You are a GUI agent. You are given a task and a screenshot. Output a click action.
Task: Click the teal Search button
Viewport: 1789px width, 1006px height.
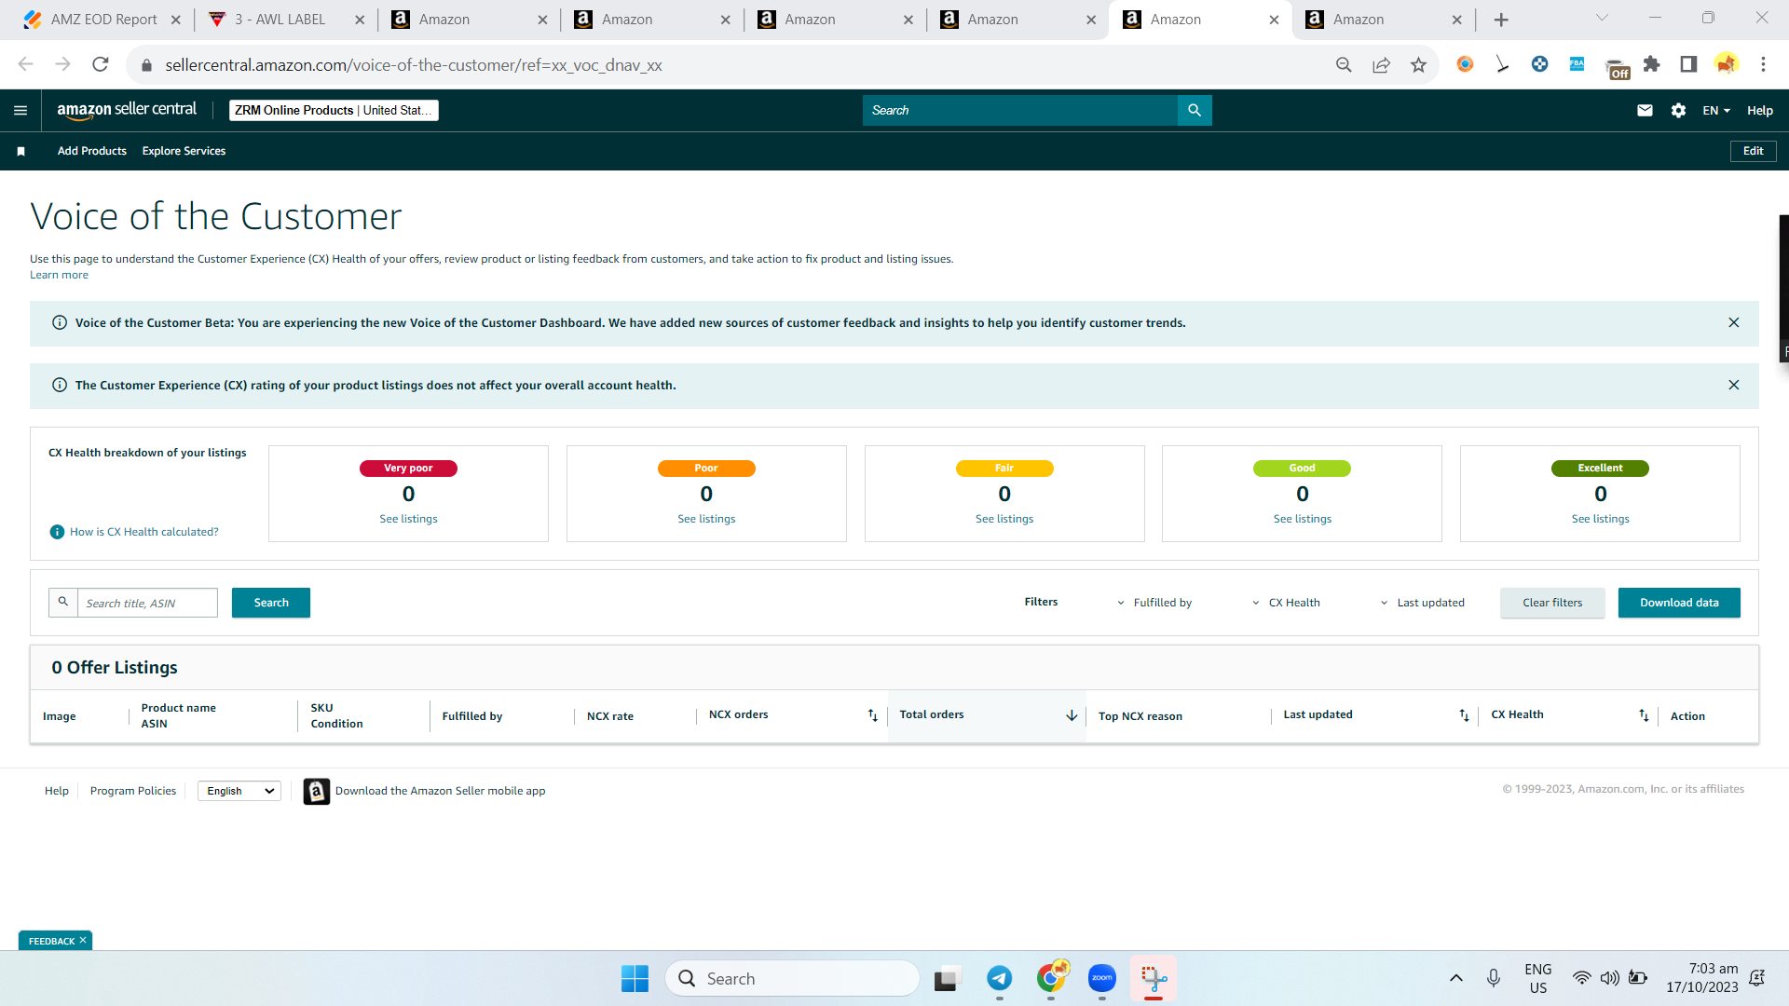coord(271,603)
